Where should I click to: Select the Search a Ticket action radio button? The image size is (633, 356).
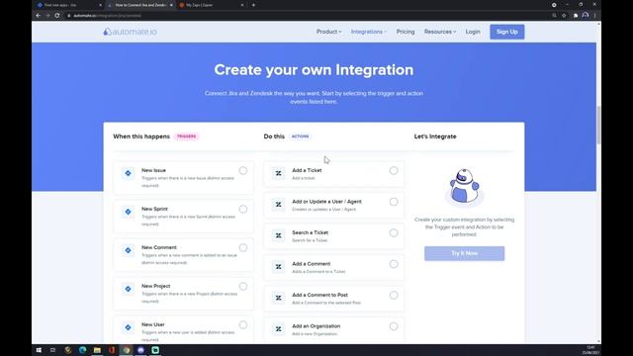(394, 233)
